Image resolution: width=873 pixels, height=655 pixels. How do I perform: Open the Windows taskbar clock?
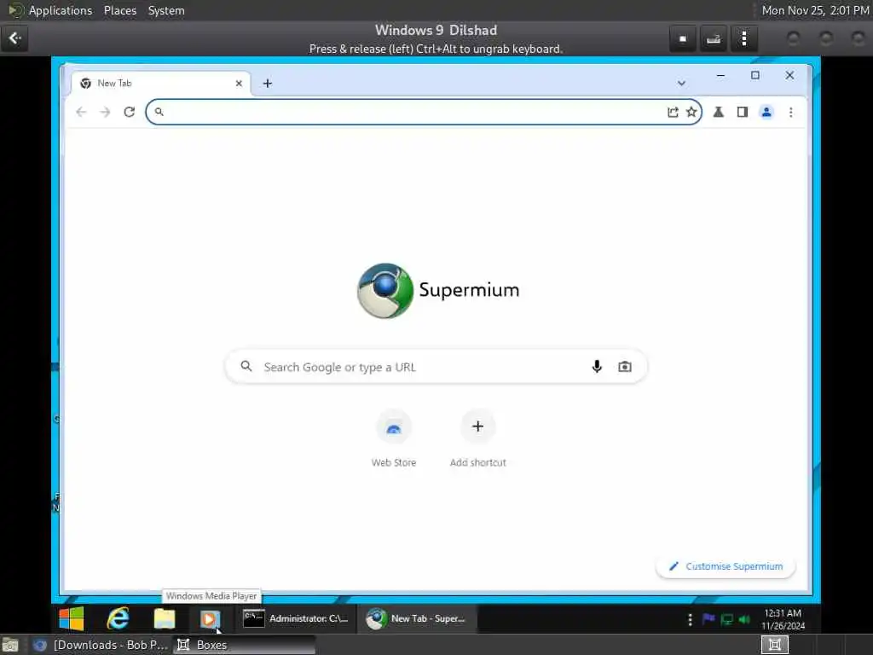pos(783,619)
